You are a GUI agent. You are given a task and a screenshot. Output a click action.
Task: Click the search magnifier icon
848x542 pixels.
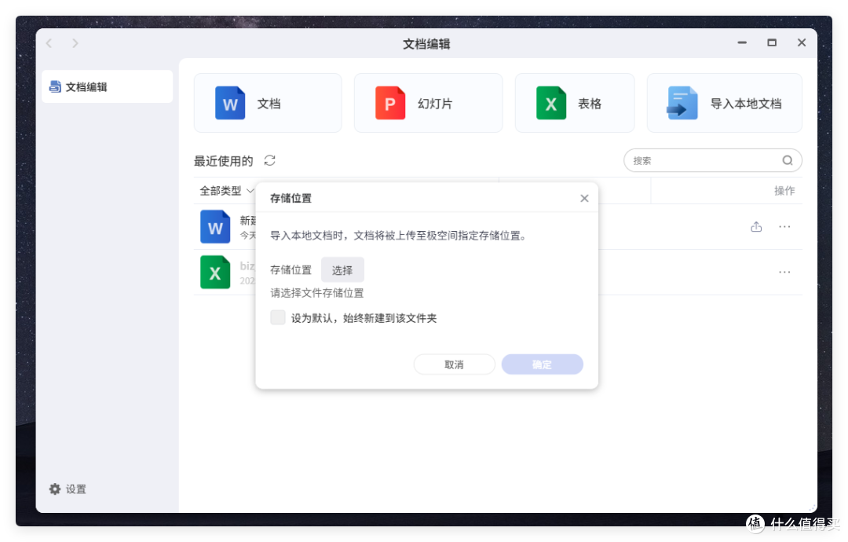788,160
